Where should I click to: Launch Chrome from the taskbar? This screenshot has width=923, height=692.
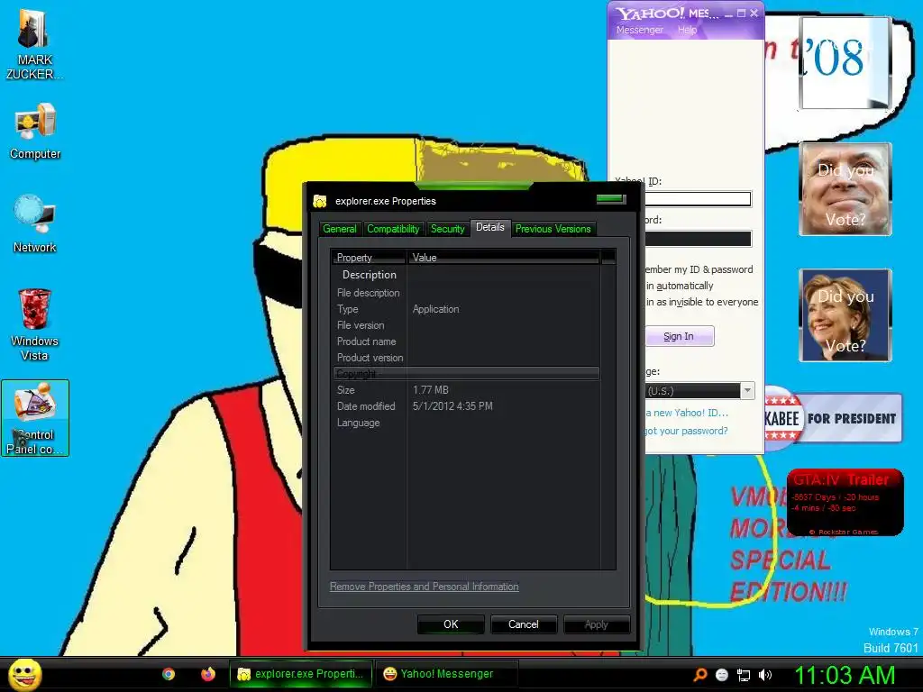(x=169, y=674)
